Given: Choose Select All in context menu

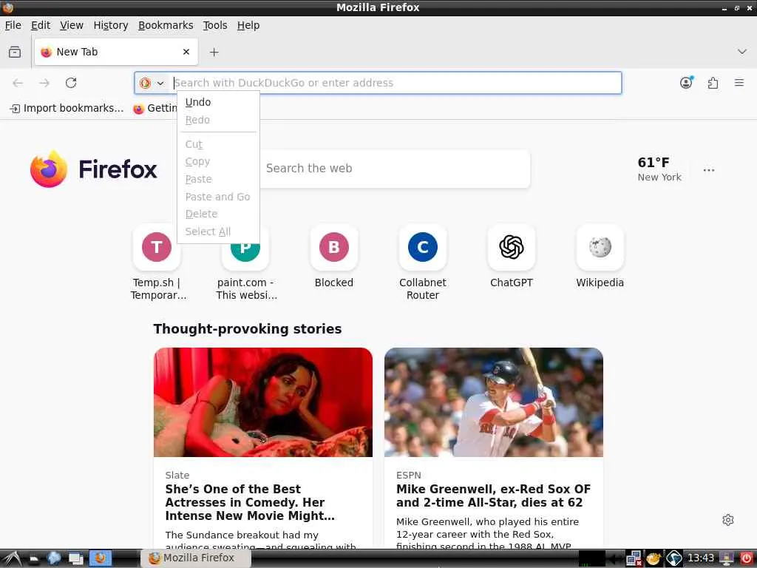Looking at the screenshot, I should coord(218,231).
